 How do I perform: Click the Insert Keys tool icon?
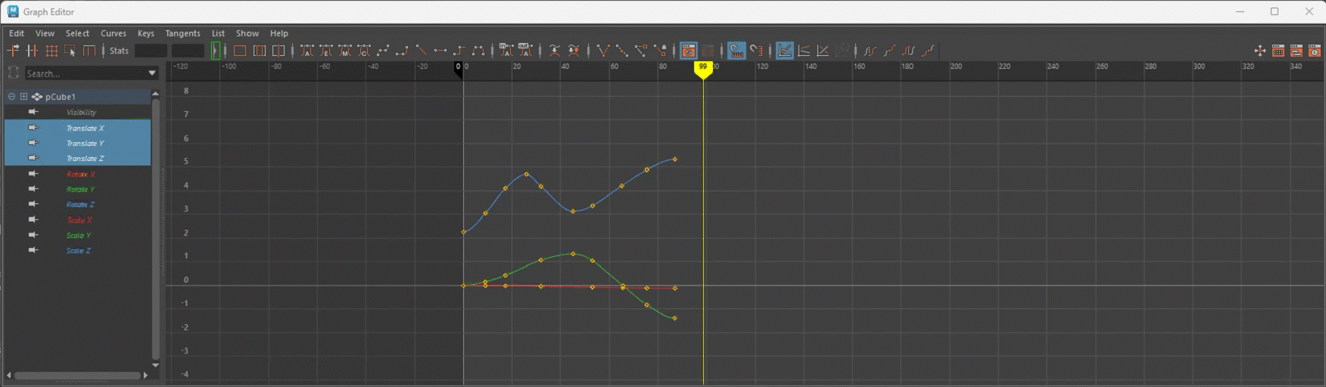click(32, 51)
